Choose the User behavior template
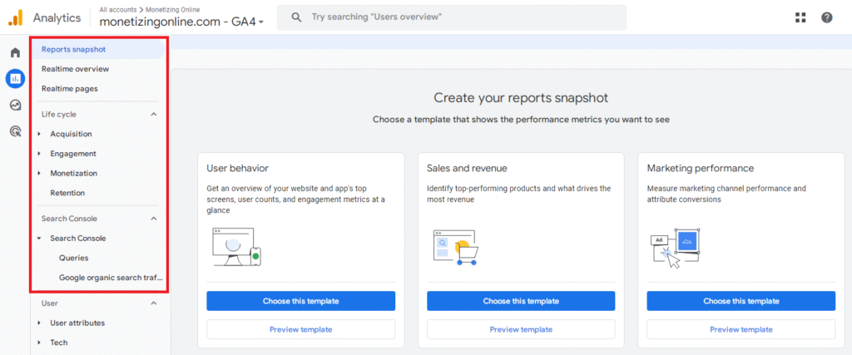This screenshot has width=852, height=355. pos(300,301)
